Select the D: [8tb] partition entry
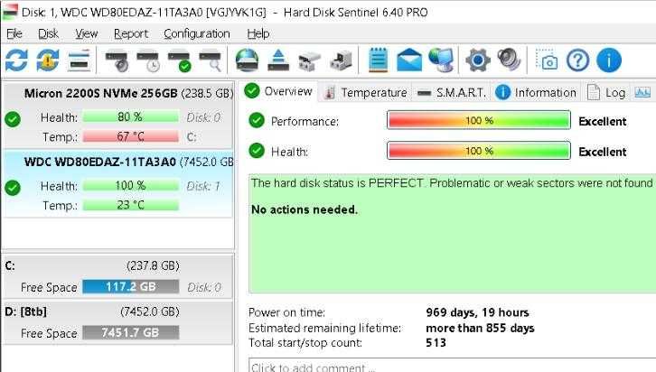The height and width of the screenshot is (372, 656). (117, 322)
